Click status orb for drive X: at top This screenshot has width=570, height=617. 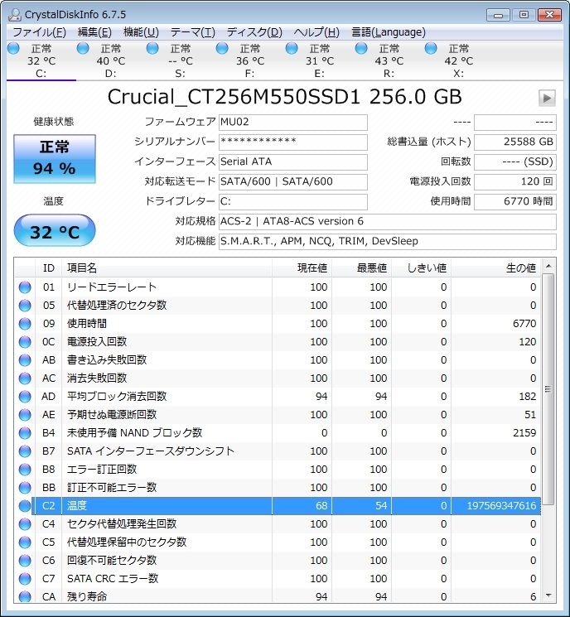coord(431,48)
